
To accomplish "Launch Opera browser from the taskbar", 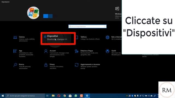I will pos(59,96).
